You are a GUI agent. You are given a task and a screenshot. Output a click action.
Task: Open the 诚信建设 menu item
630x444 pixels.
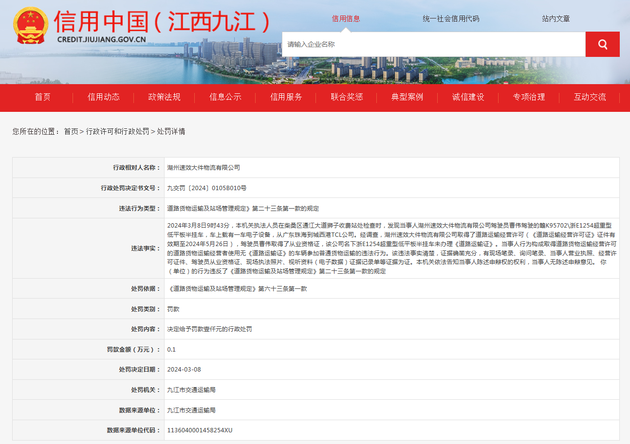[x=468, y=97]
